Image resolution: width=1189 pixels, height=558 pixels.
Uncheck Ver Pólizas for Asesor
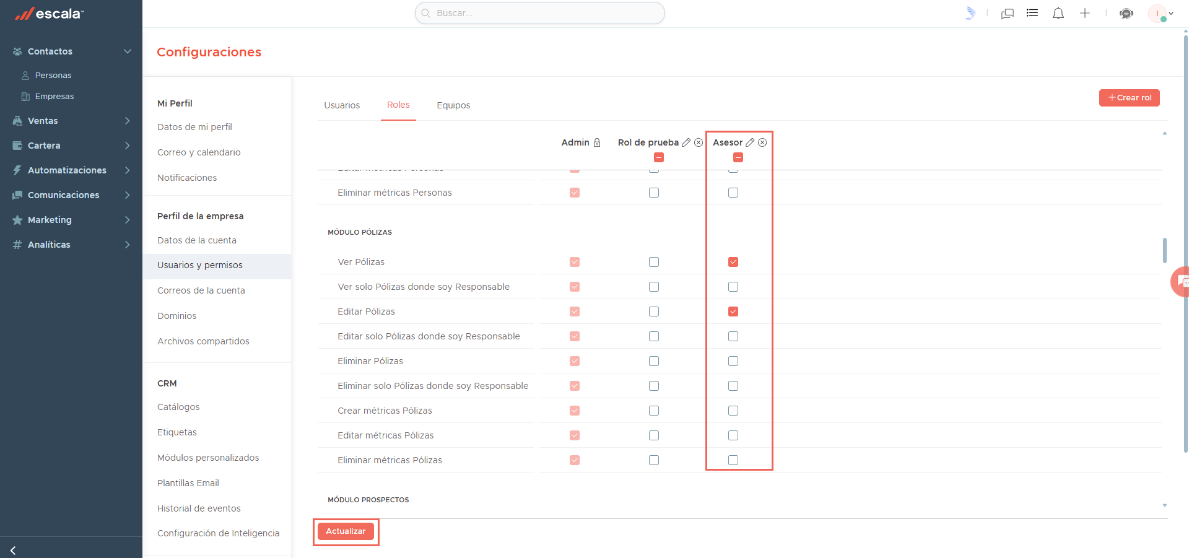tap(733, 262)
